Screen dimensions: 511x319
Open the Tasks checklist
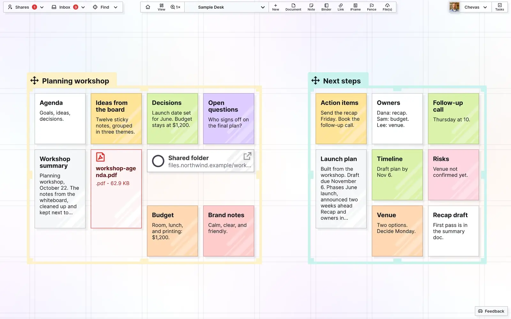(500, 7)
